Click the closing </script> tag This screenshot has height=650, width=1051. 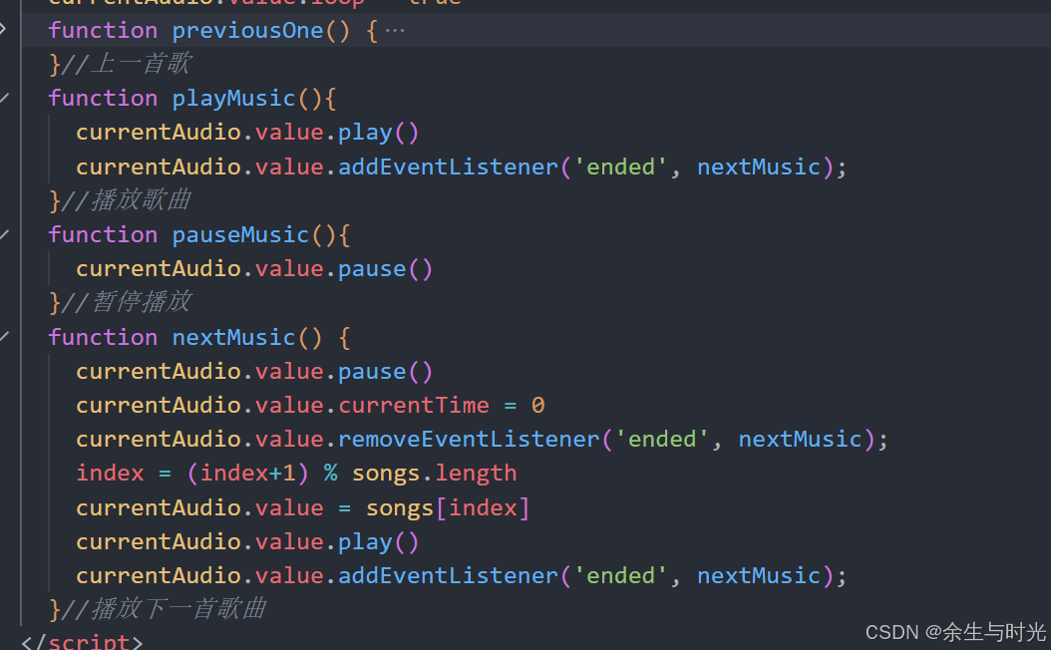click(80, 641)
